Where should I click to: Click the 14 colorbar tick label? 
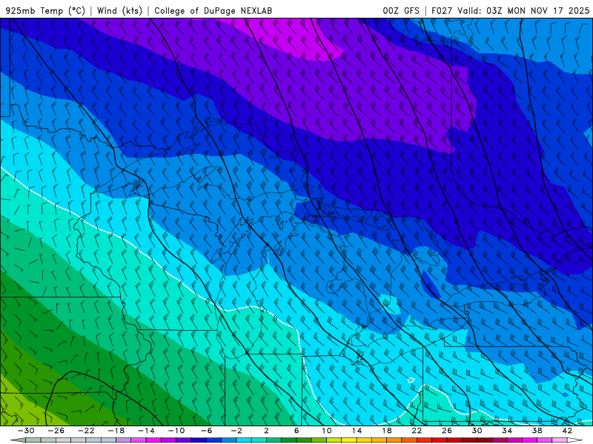(357, 431)
